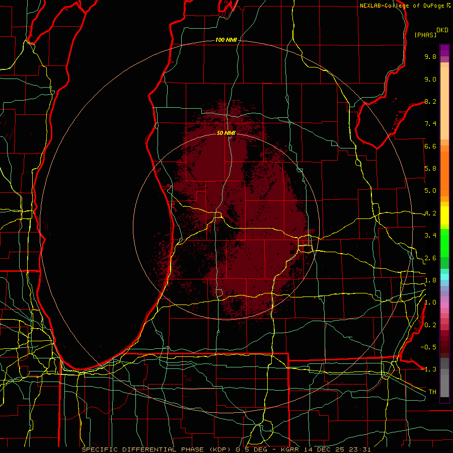The height and width of the screenshot is (453, 453).
Task: Click the 7.4 legend value
Action: pos(430,124)
